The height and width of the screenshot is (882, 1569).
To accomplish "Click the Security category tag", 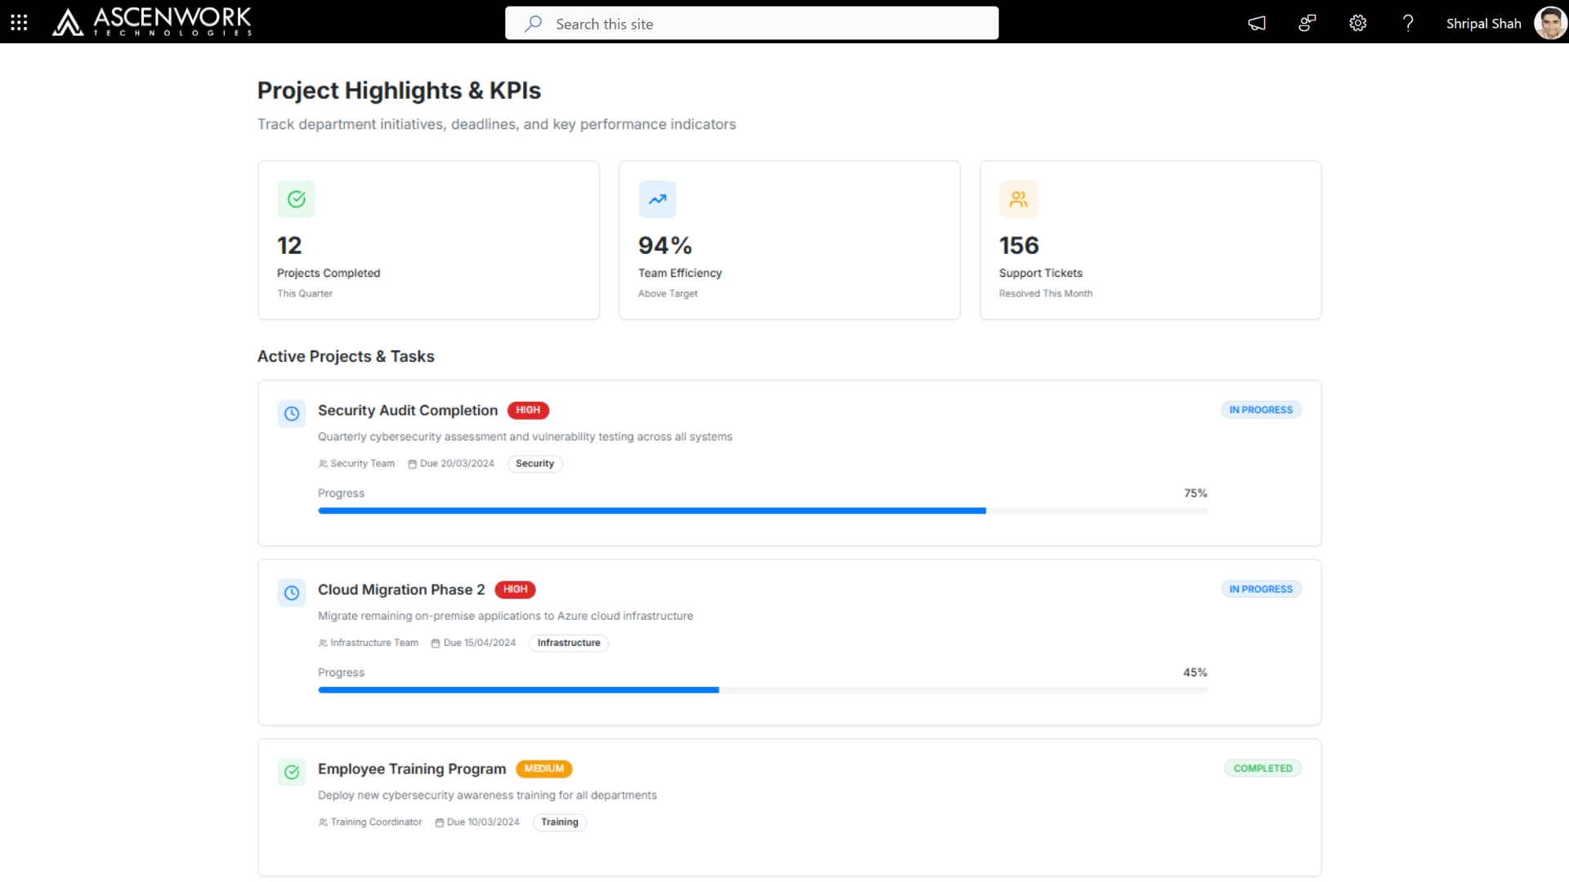I will click(534, 464).
